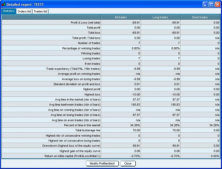Select Highest nbr of consecutive winning trades
222x169 pixels.
[x=73, y=136]
